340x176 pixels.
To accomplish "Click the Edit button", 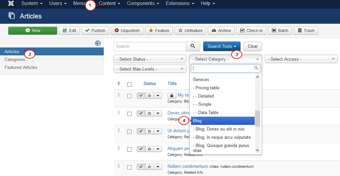I will click(69, 30).
